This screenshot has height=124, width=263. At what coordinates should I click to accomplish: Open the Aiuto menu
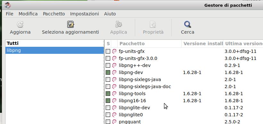[110, 14]
